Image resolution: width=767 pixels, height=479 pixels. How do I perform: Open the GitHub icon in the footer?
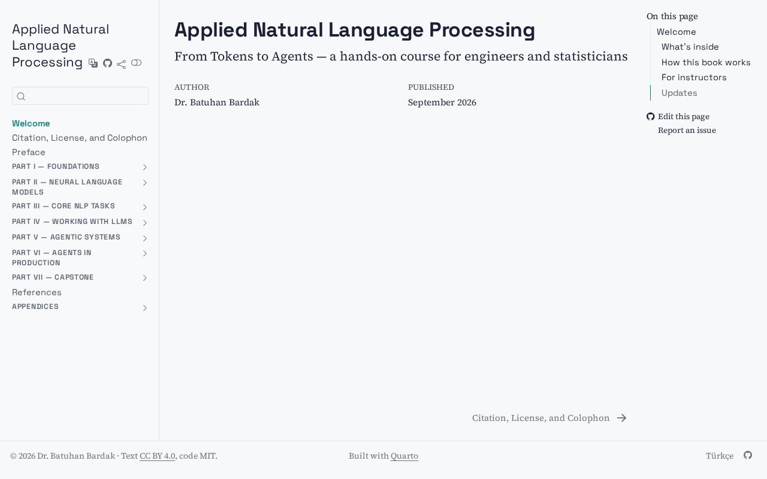[x=748, y=455]
